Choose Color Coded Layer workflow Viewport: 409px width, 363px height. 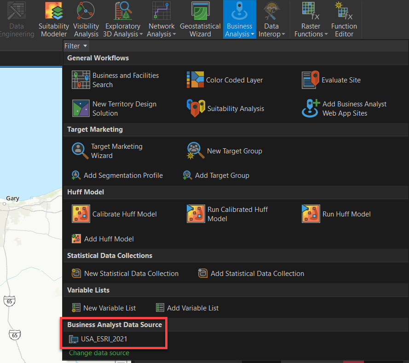point(225,80)
